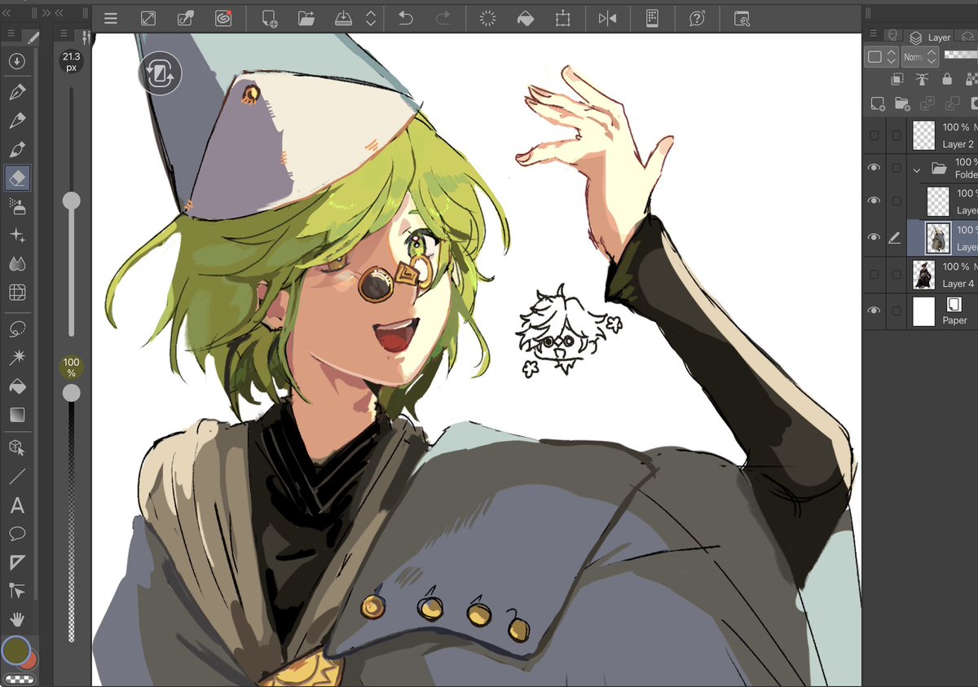Redo the last action

(443, 19)
